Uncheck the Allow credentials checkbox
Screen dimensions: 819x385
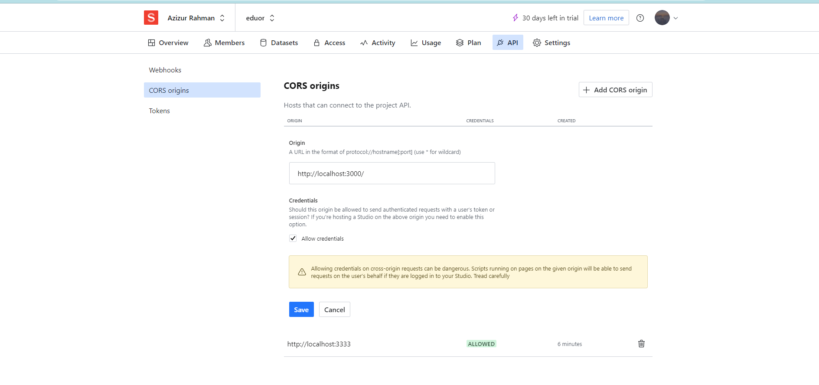tap(293, 238)
